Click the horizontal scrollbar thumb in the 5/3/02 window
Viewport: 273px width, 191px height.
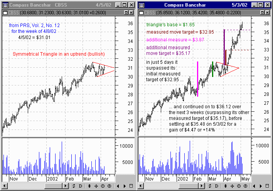click(189, 186)
